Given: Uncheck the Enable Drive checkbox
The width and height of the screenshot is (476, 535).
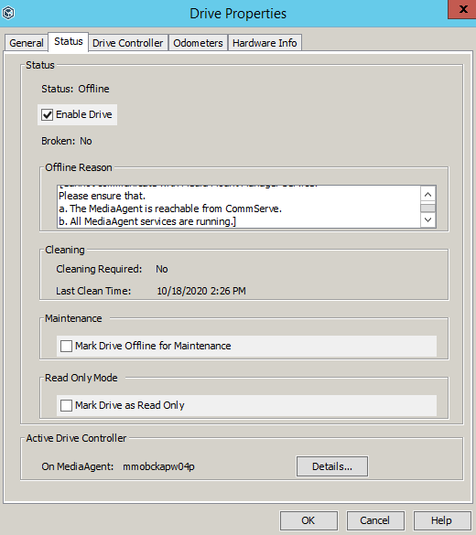Looking at the screenshot, I should [x=47, y=114].
